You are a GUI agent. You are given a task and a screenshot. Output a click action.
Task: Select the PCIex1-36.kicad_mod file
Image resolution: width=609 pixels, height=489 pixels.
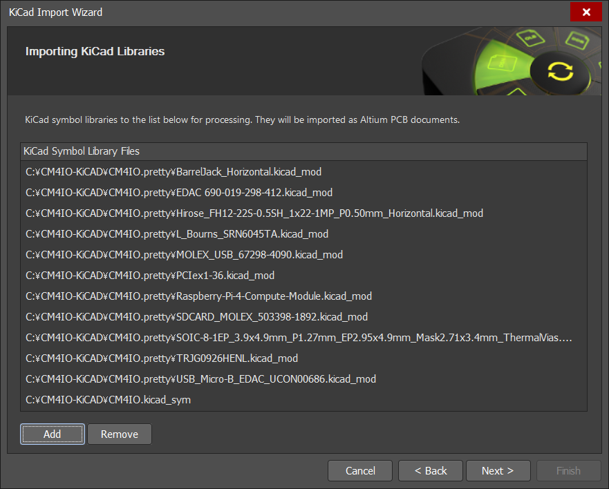[x=152, y=275]
